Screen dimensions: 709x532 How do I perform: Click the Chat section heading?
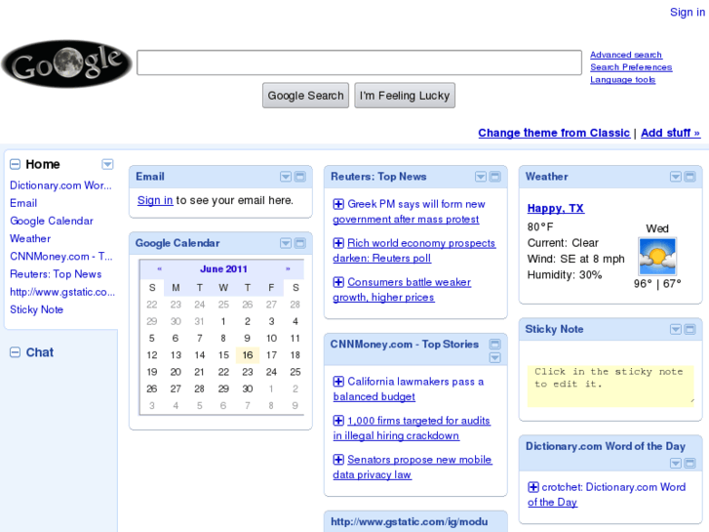[40, 352]
